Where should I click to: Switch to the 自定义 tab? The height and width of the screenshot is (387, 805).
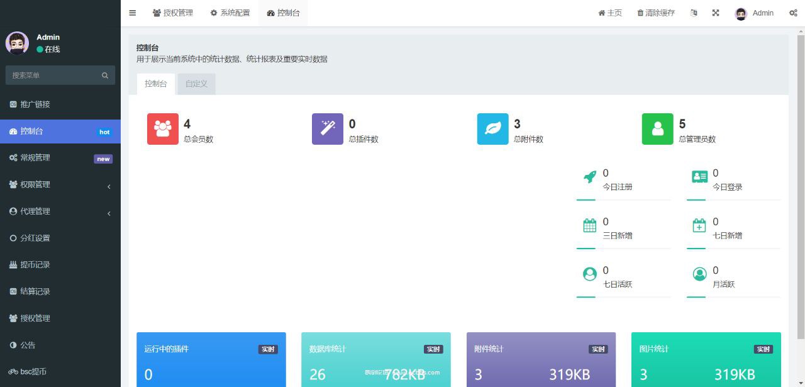point(196,84)
